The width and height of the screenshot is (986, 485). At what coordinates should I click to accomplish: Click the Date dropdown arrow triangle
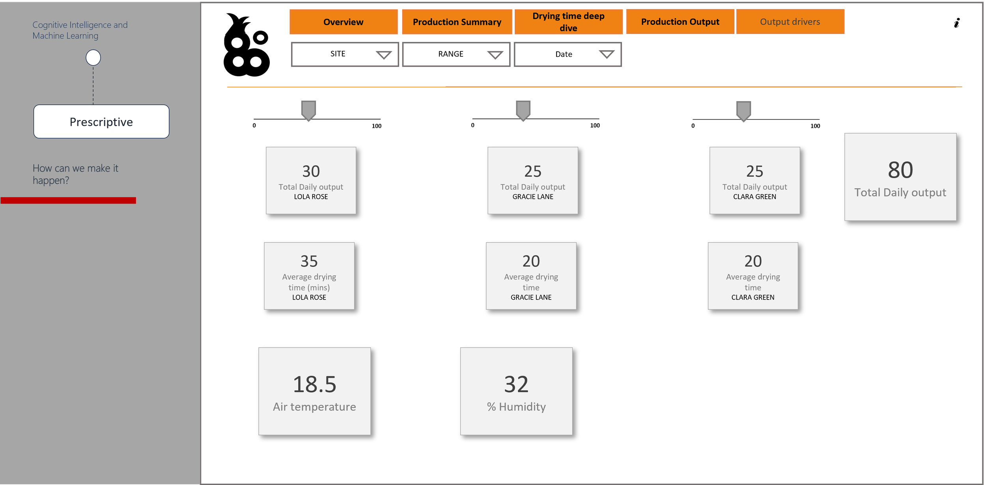(606, 54)
